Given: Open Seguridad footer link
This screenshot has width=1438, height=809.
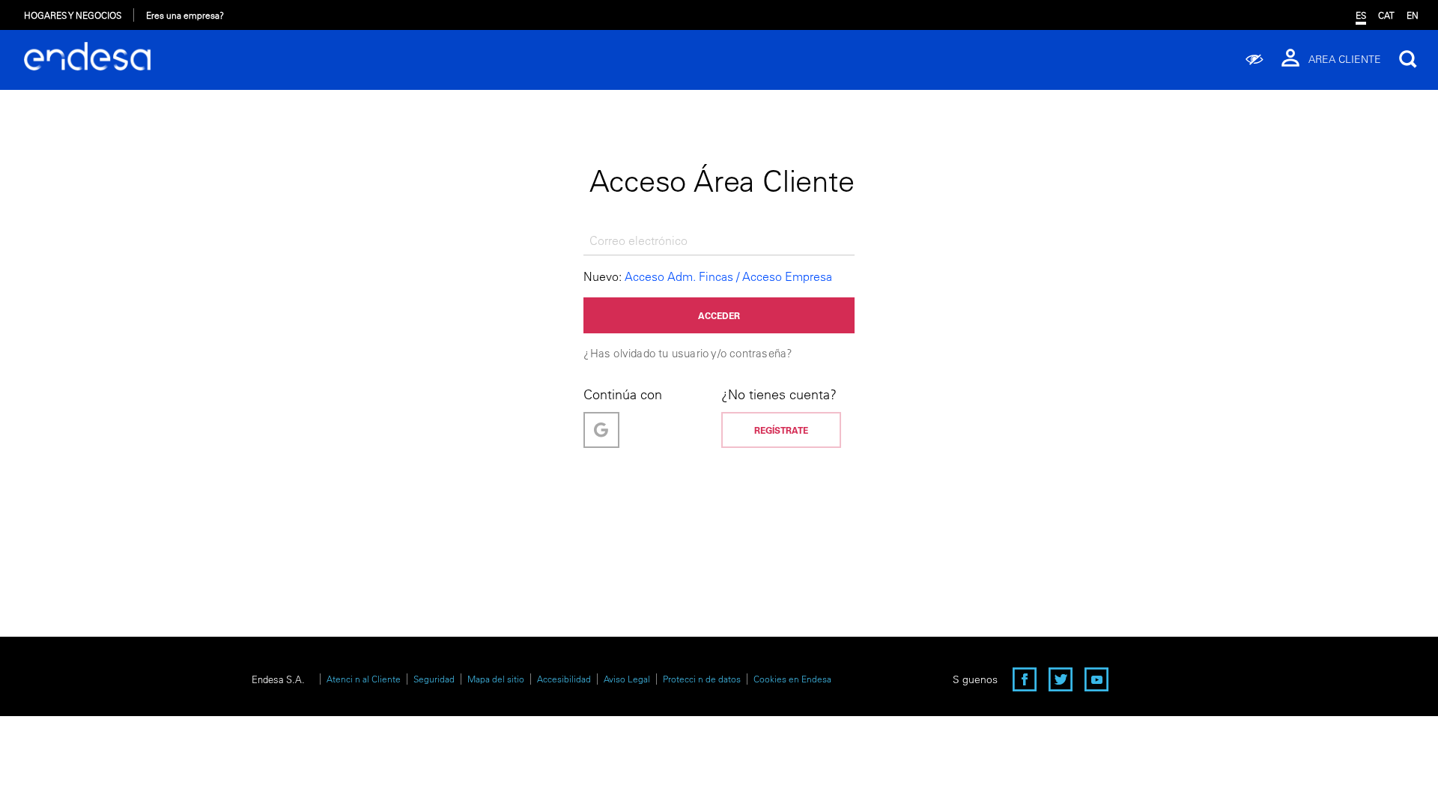Looking at the screenshot, I should tap(434, 679).
